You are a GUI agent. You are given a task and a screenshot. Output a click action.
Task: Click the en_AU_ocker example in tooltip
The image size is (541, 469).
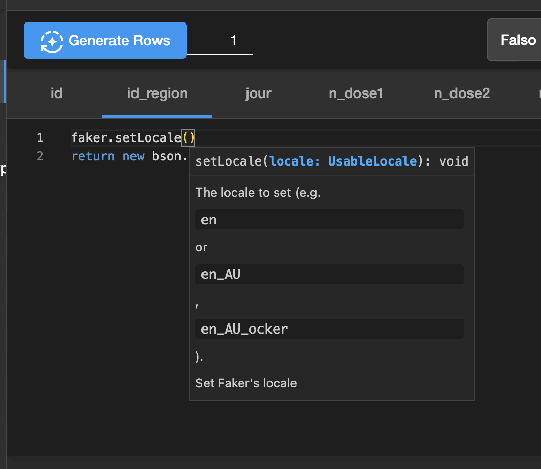click(x=244, y=329)
